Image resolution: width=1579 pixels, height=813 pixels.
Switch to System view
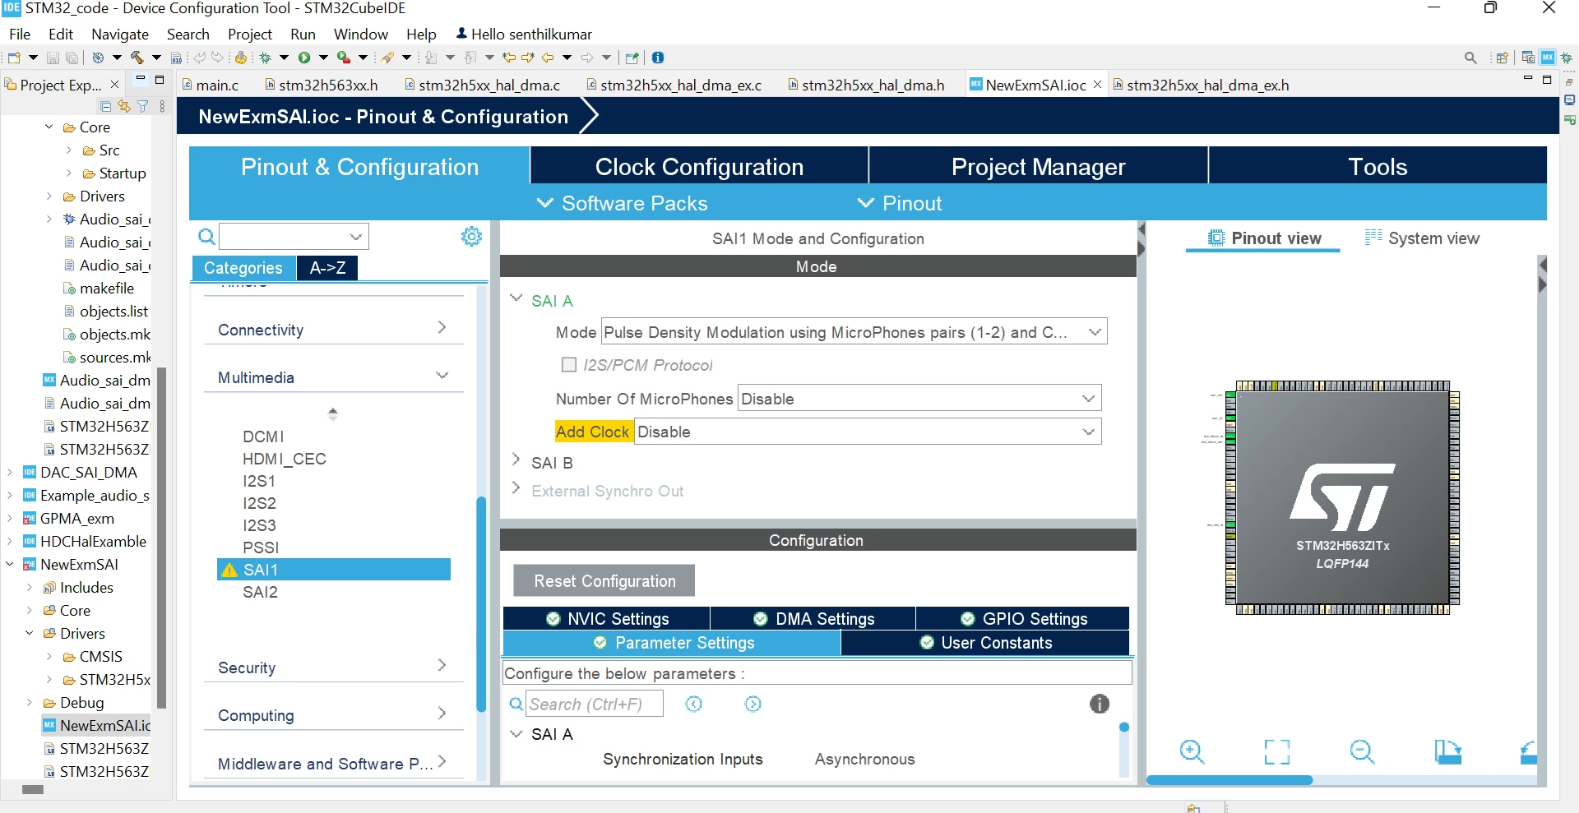tap(1422, 238)
